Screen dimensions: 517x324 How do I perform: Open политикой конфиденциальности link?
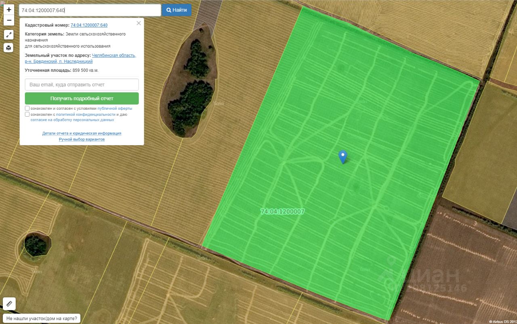(x=86, y=115)
